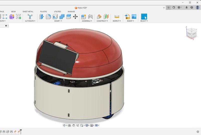Click the rectangular pattern icon beside Create Form
This screenshot has width=201, height=135.
tap(5, 17)
